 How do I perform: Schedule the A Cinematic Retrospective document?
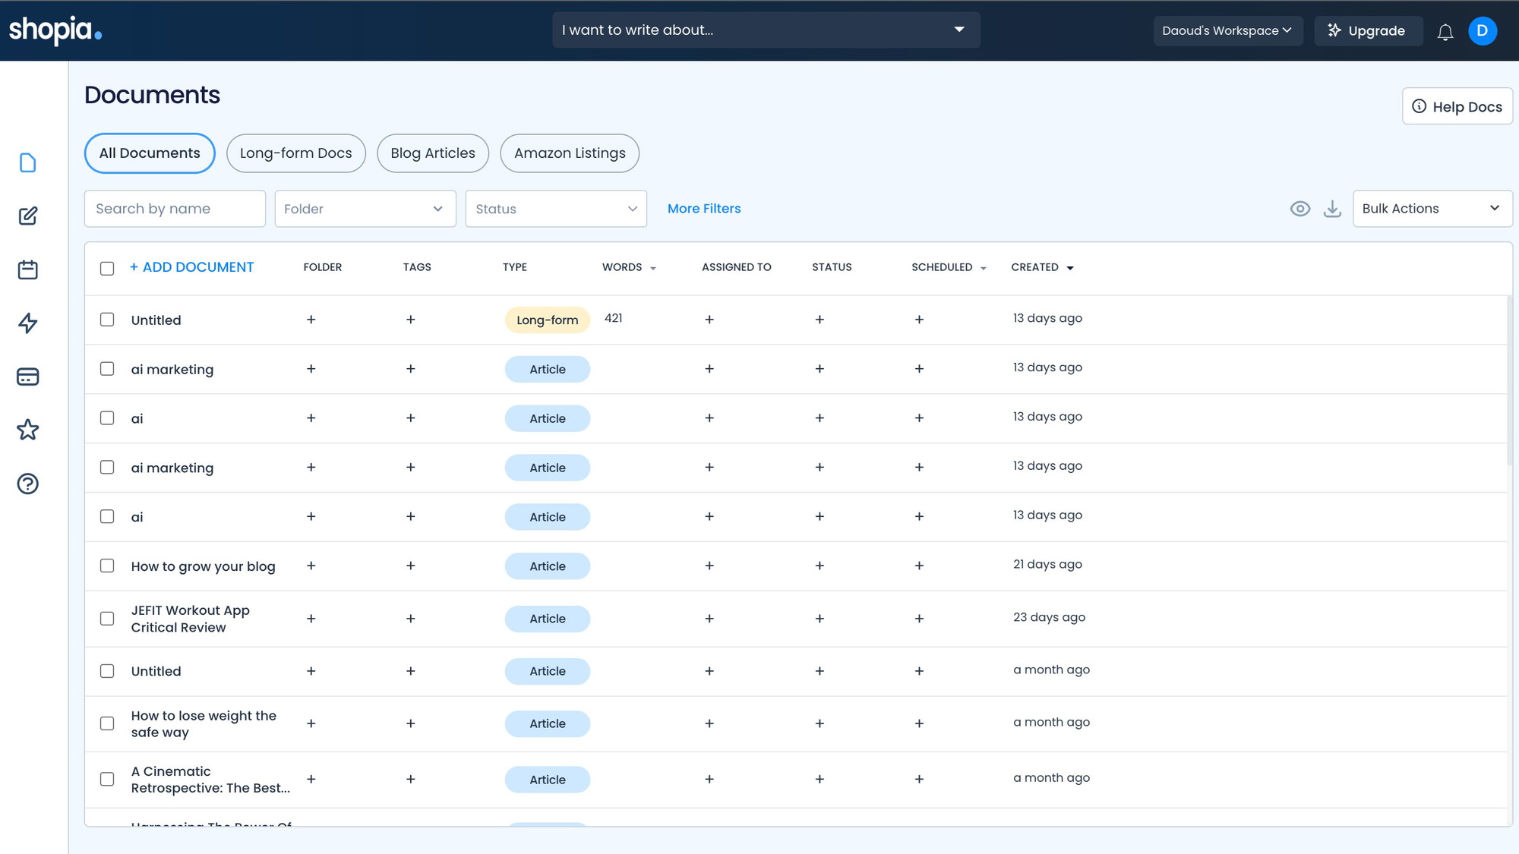pyautogui.click(x=919, y=779)
